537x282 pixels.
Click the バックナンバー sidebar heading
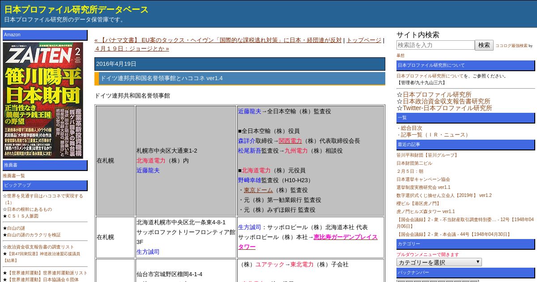coord(465,273)
